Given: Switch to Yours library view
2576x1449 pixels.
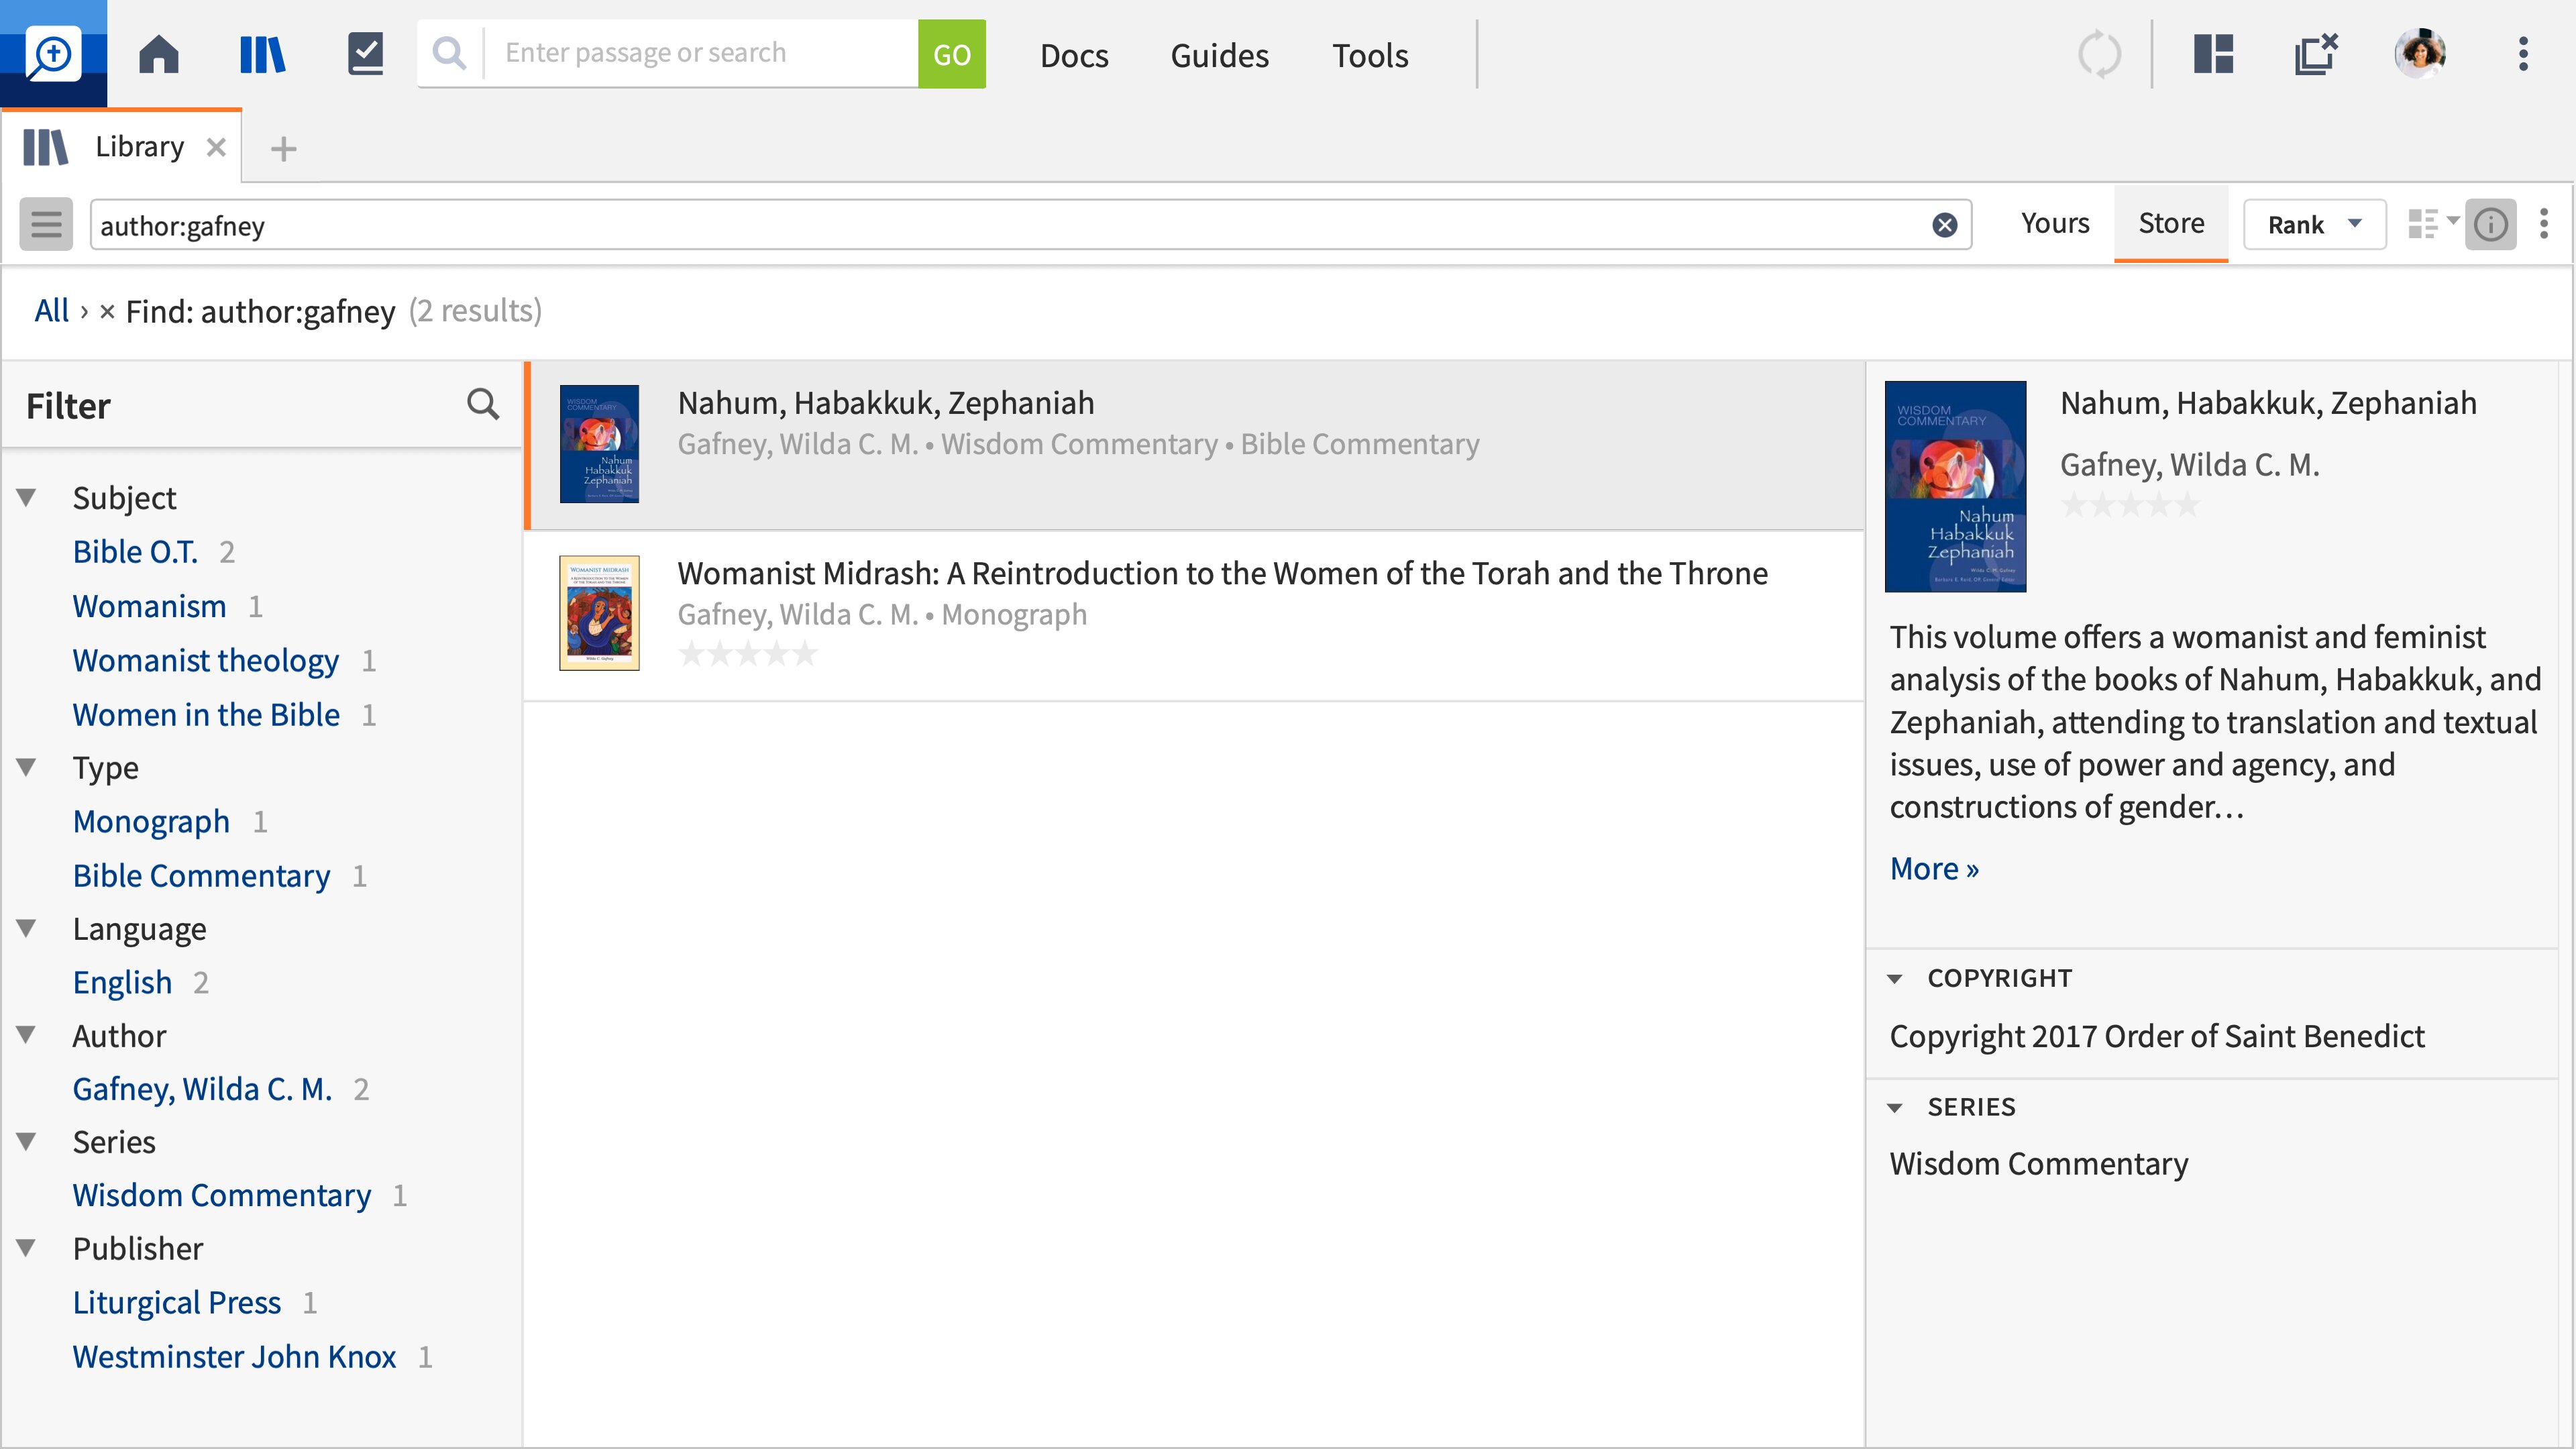Looking at the screenshot, I should (x=2054, y=223).
